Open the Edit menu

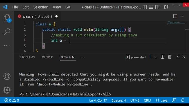coord(26,7)
